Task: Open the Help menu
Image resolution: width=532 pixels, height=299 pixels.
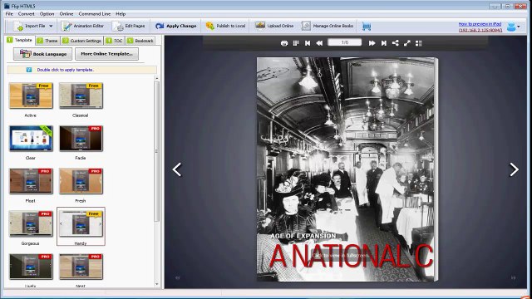Action: coord(121,14)
